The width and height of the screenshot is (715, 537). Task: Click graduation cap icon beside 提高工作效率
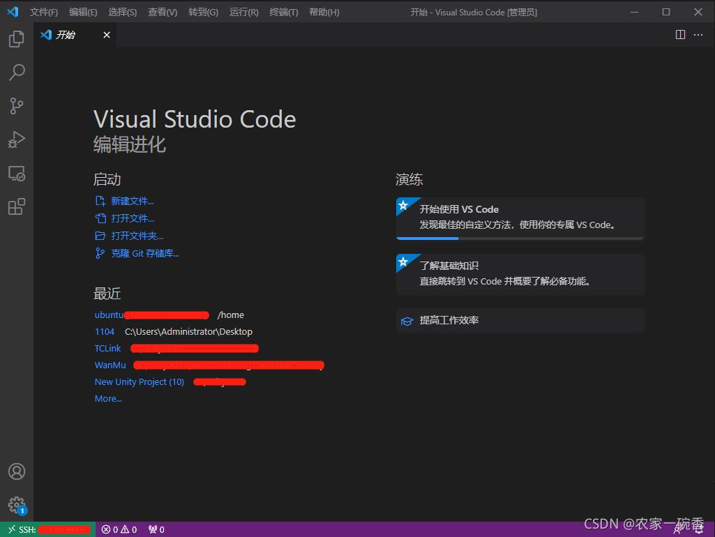(x=407, y=321)
